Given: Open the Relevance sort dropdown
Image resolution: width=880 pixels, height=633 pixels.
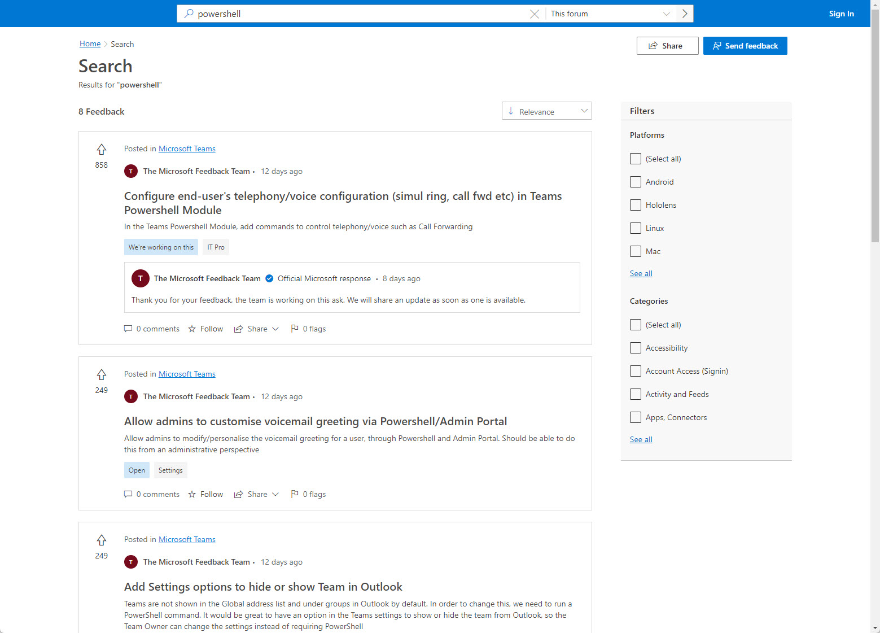Looking at the screenshot, I should 546,111.
